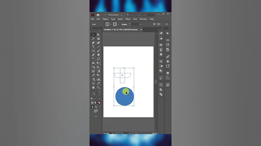
Task: Select the Curvature tool
Action: click(98, 43)
